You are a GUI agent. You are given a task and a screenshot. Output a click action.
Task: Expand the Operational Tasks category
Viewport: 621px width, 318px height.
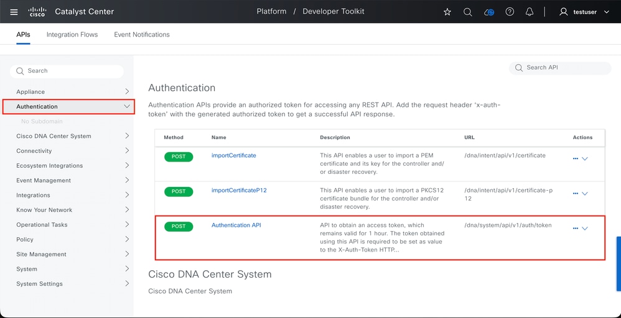127,224
